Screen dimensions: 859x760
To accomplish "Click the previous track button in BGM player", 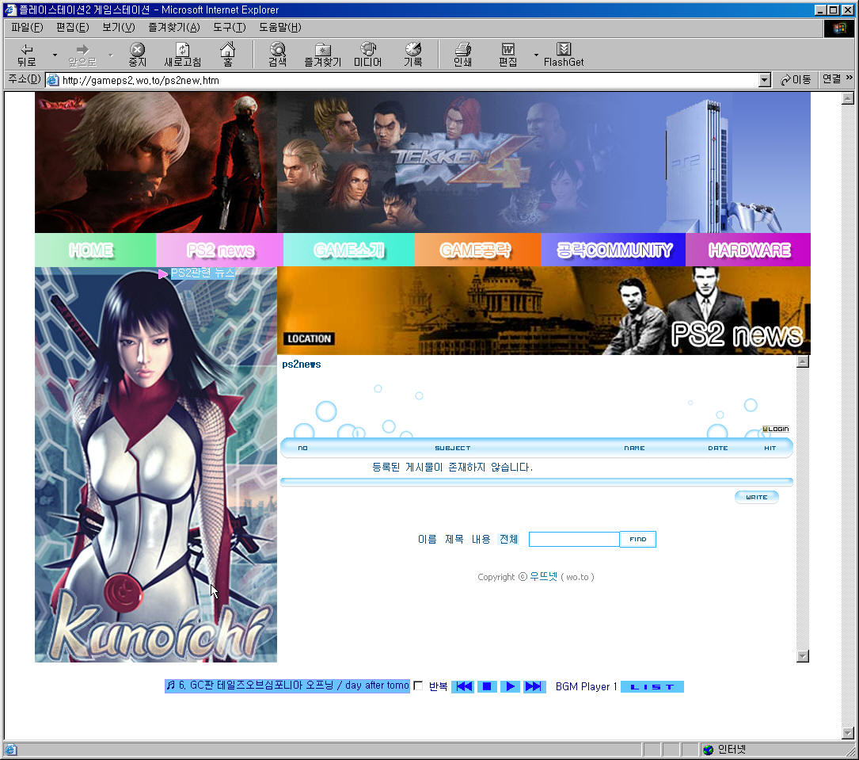I will point(463,686).
